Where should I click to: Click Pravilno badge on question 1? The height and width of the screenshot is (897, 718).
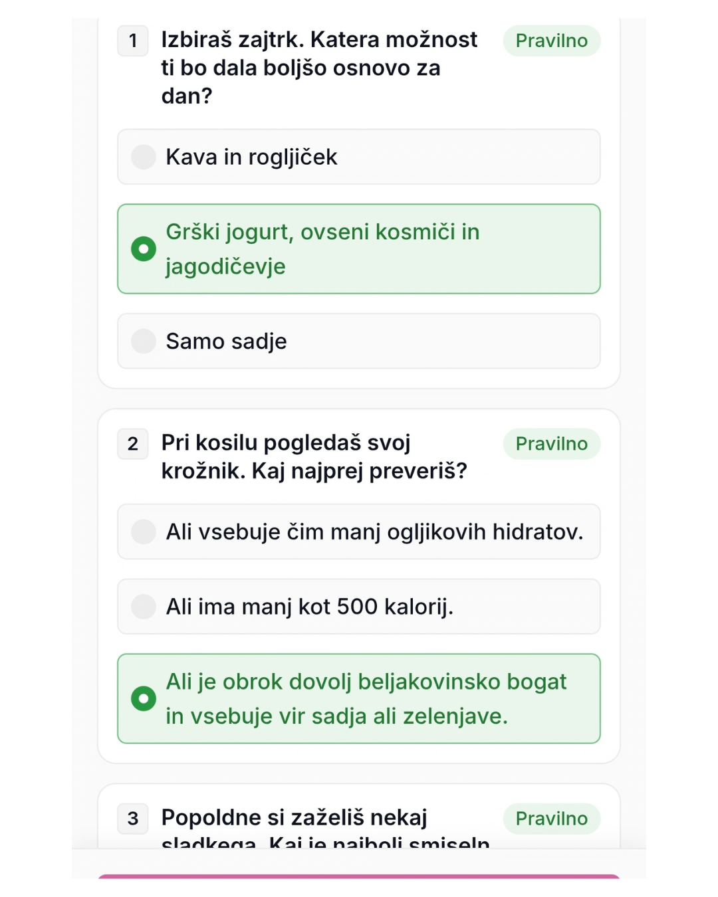552,41
